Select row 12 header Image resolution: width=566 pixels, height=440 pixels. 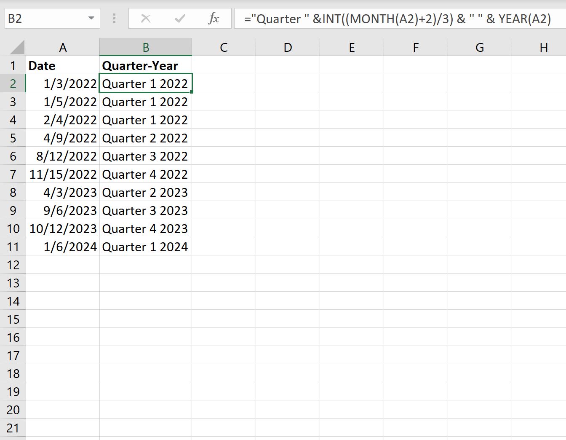click(13, 265)
